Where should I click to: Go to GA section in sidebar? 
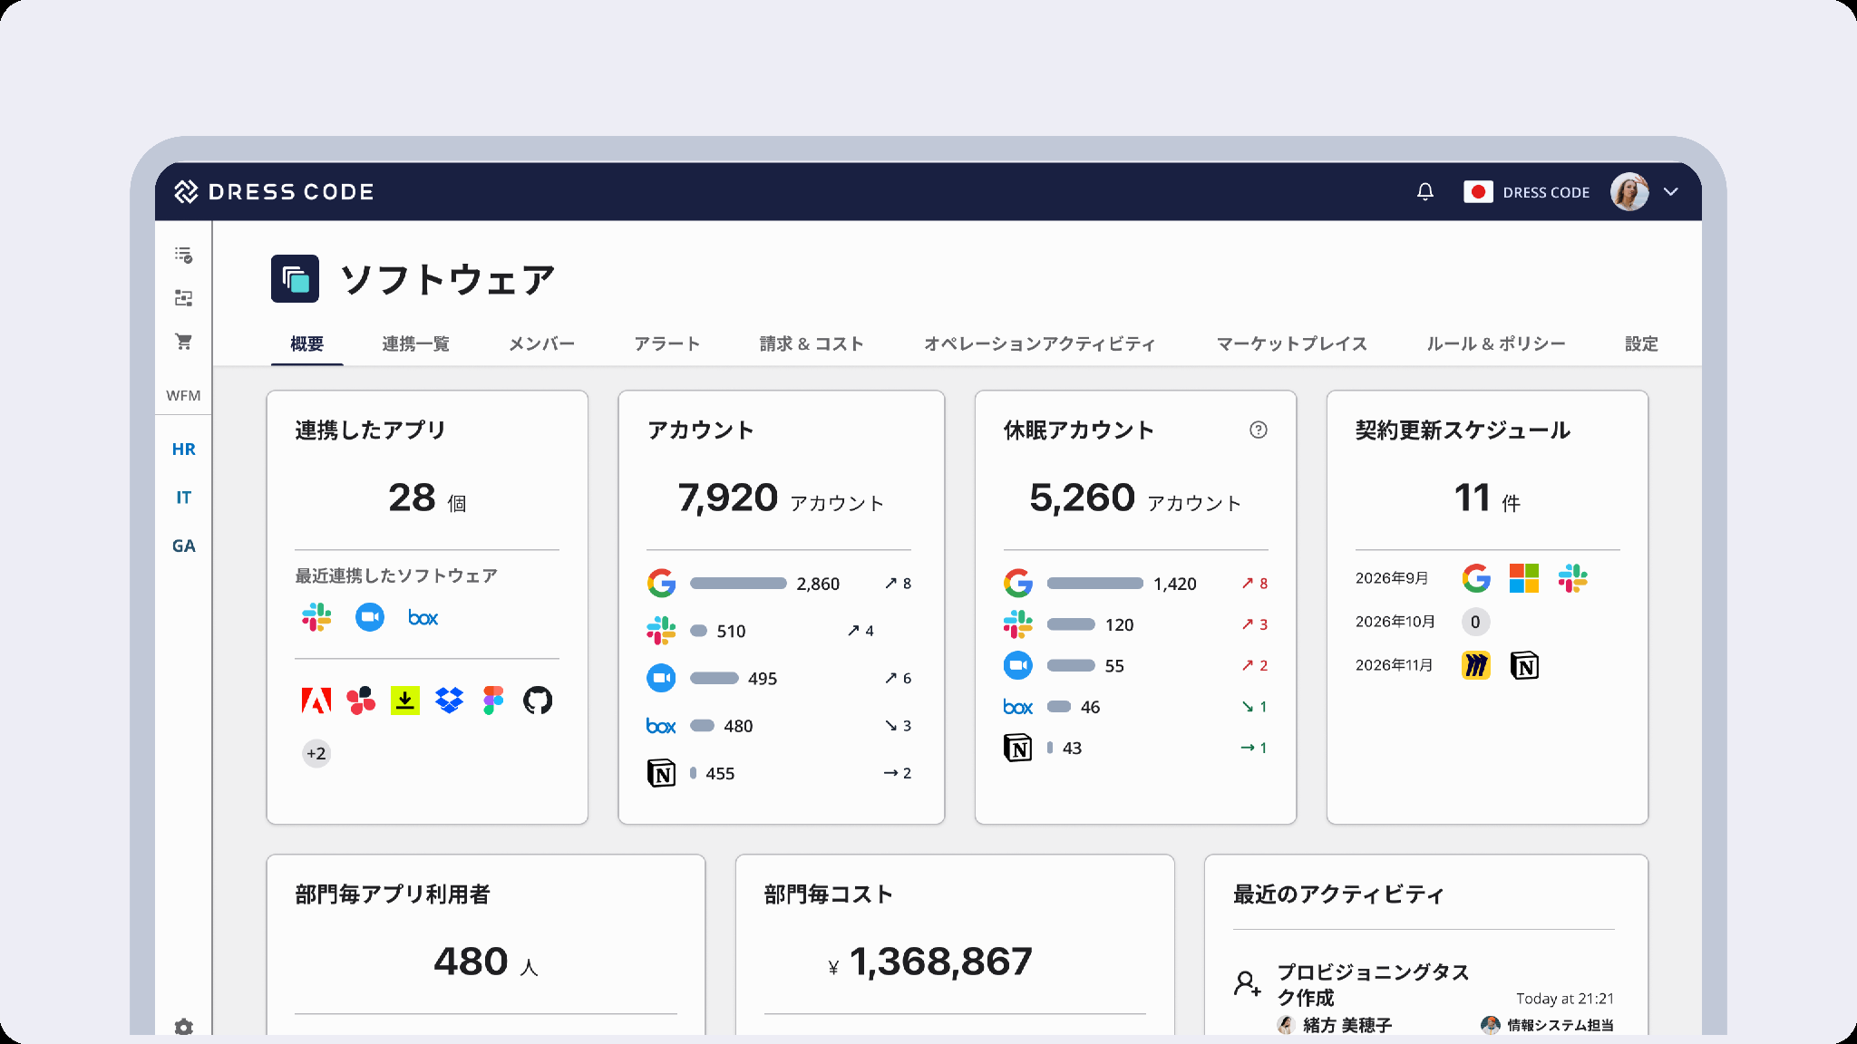coord(183,546)
